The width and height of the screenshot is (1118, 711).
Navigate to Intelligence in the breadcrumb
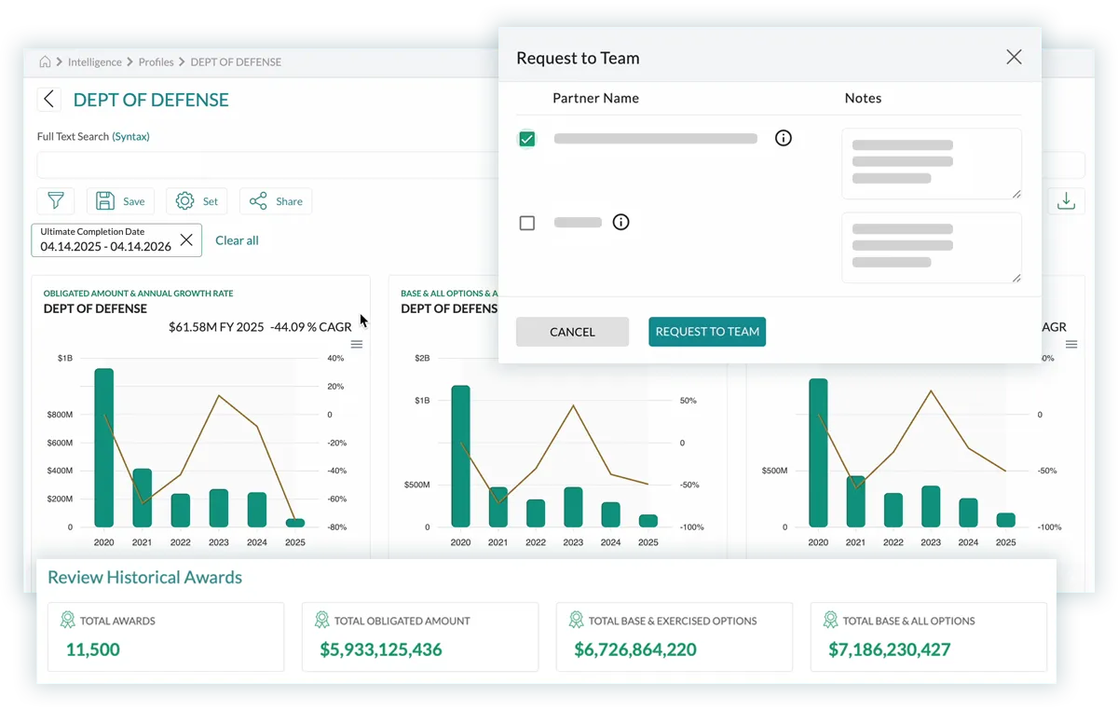(x=95, y=62)
